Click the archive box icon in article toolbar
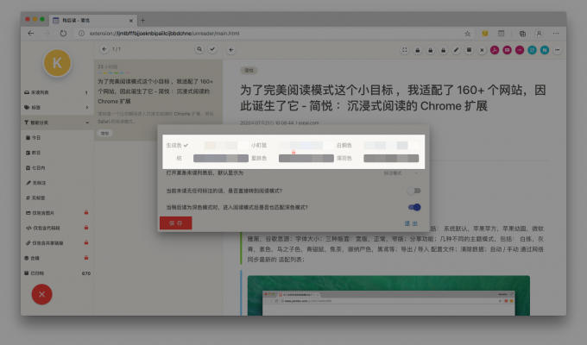This screenshot has width=587, height=345. pyautogui.click(x=469, y=50)
